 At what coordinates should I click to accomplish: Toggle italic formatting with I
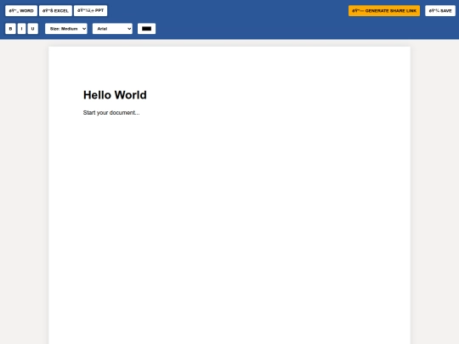tap(21, 29)
